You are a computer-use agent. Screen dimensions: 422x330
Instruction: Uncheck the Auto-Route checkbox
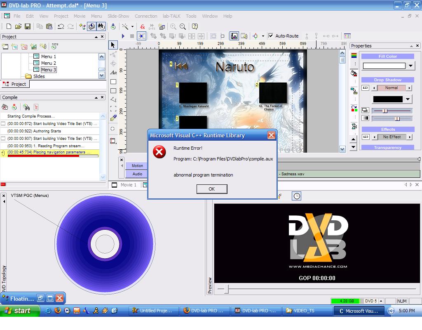(271, 35)
